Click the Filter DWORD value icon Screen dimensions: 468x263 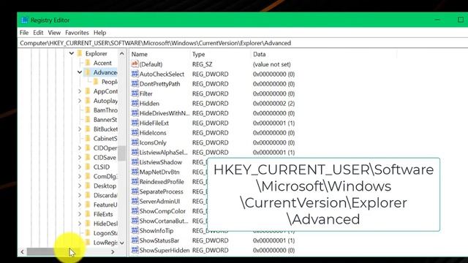tap(135, 94)
